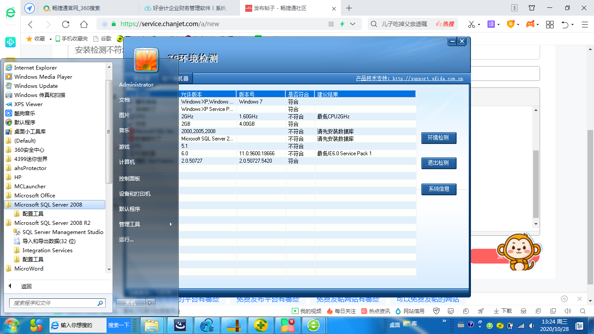Click the 搜索程序和文件 search field
This screenshot has height=334, width=594.
(57, 303)
